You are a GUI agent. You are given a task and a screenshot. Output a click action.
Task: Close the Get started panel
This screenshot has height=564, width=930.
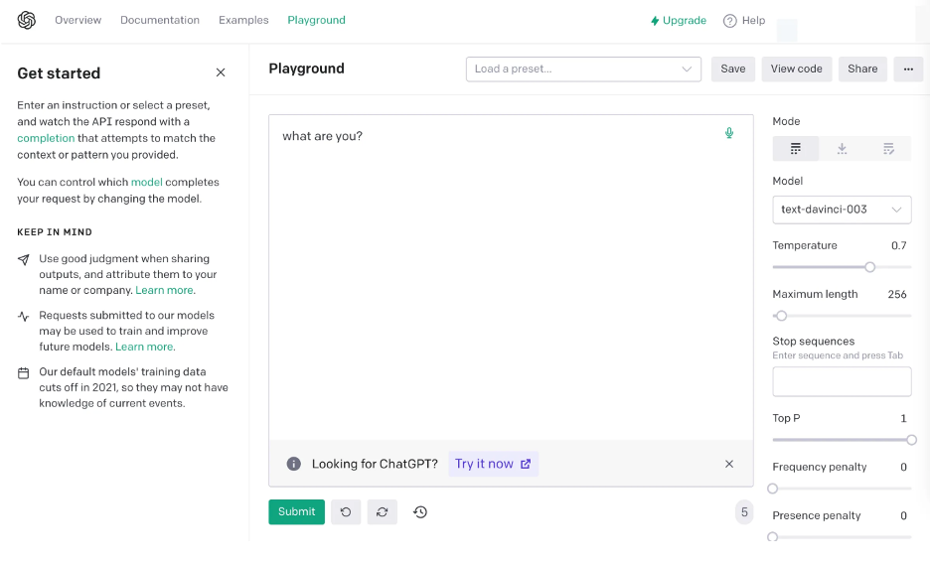(x=221, y=72)
